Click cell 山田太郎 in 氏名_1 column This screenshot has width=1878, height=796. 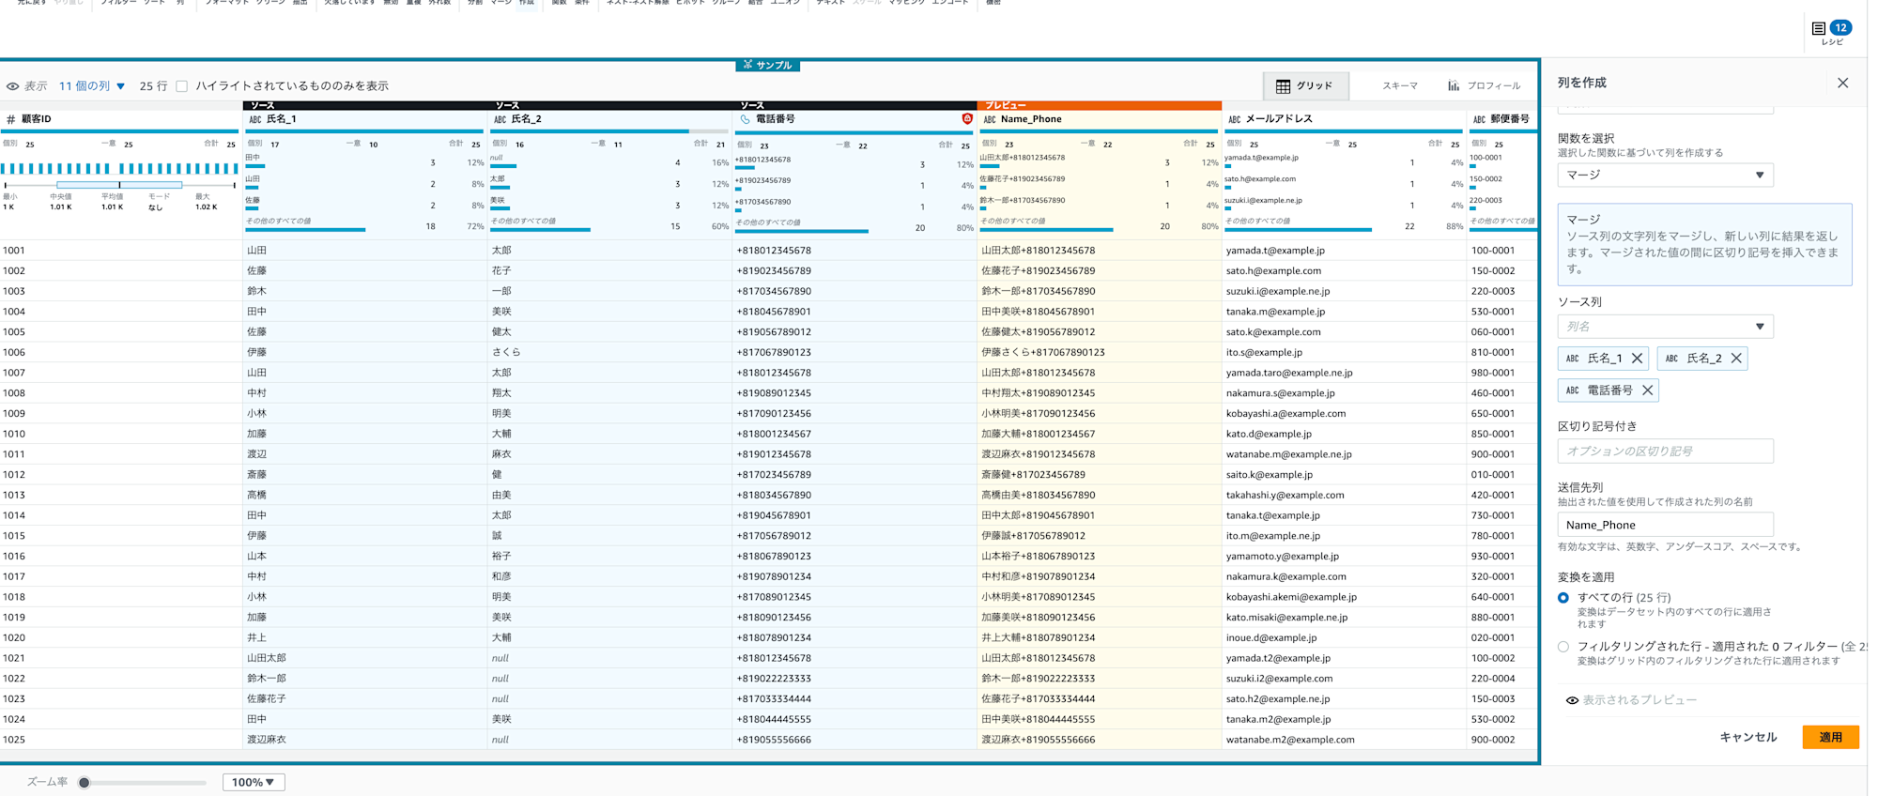click(x=366, y=658)
